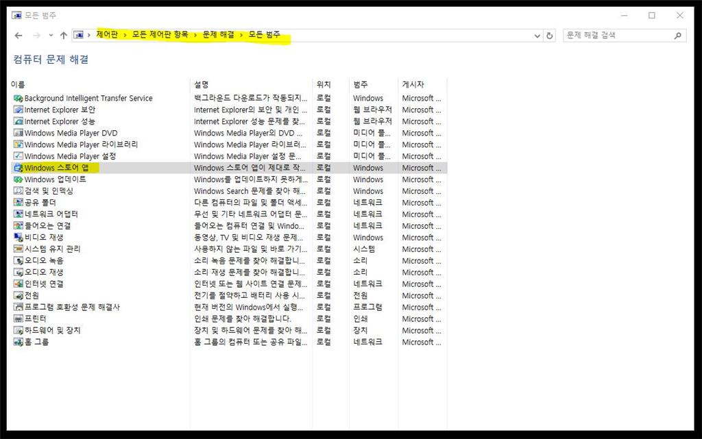Click the Windows Media Player DVD icon
Image resolution: width=702 pixels, height=439 pixels.
(x=19, y=134)
